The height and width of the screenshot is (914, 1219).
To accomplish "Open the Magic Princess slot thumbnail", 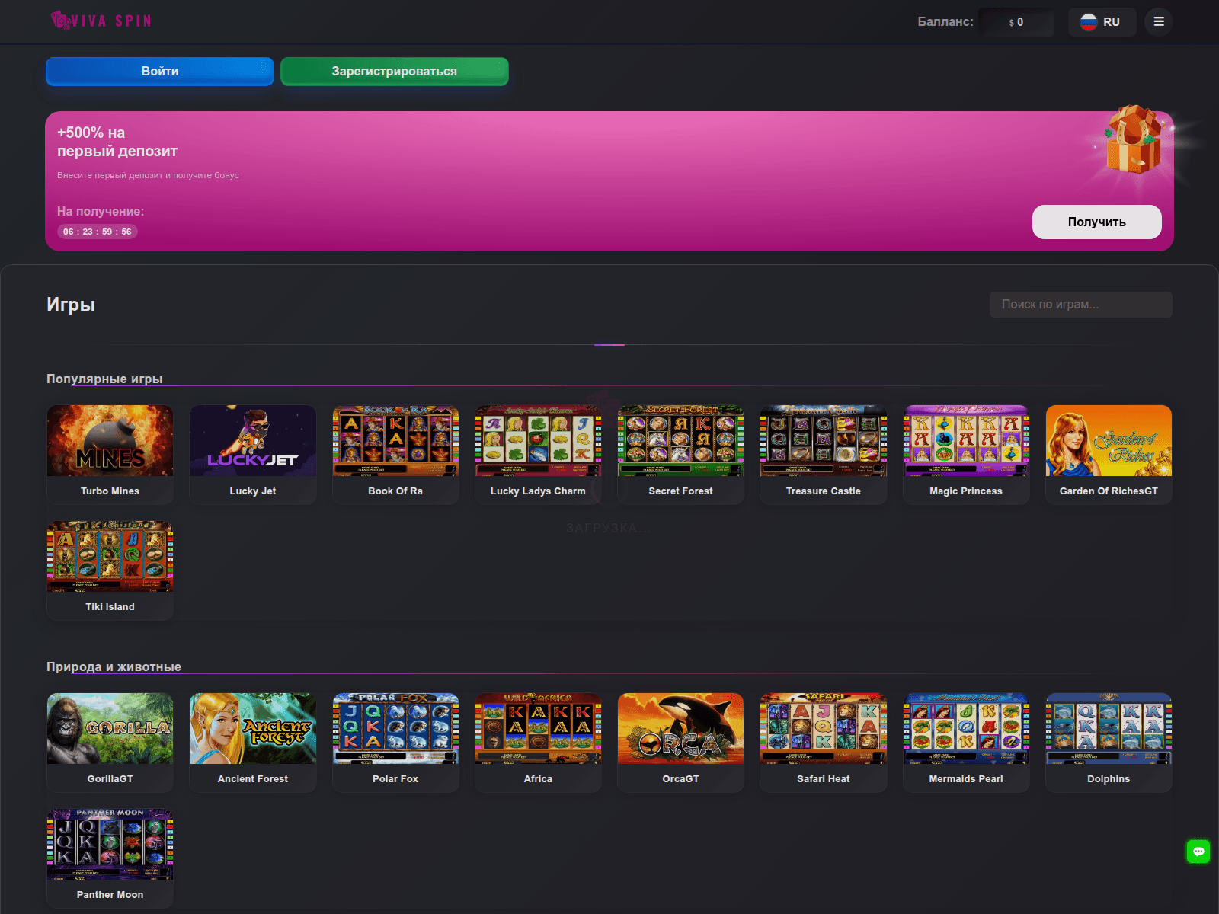I will pos(966,441).
